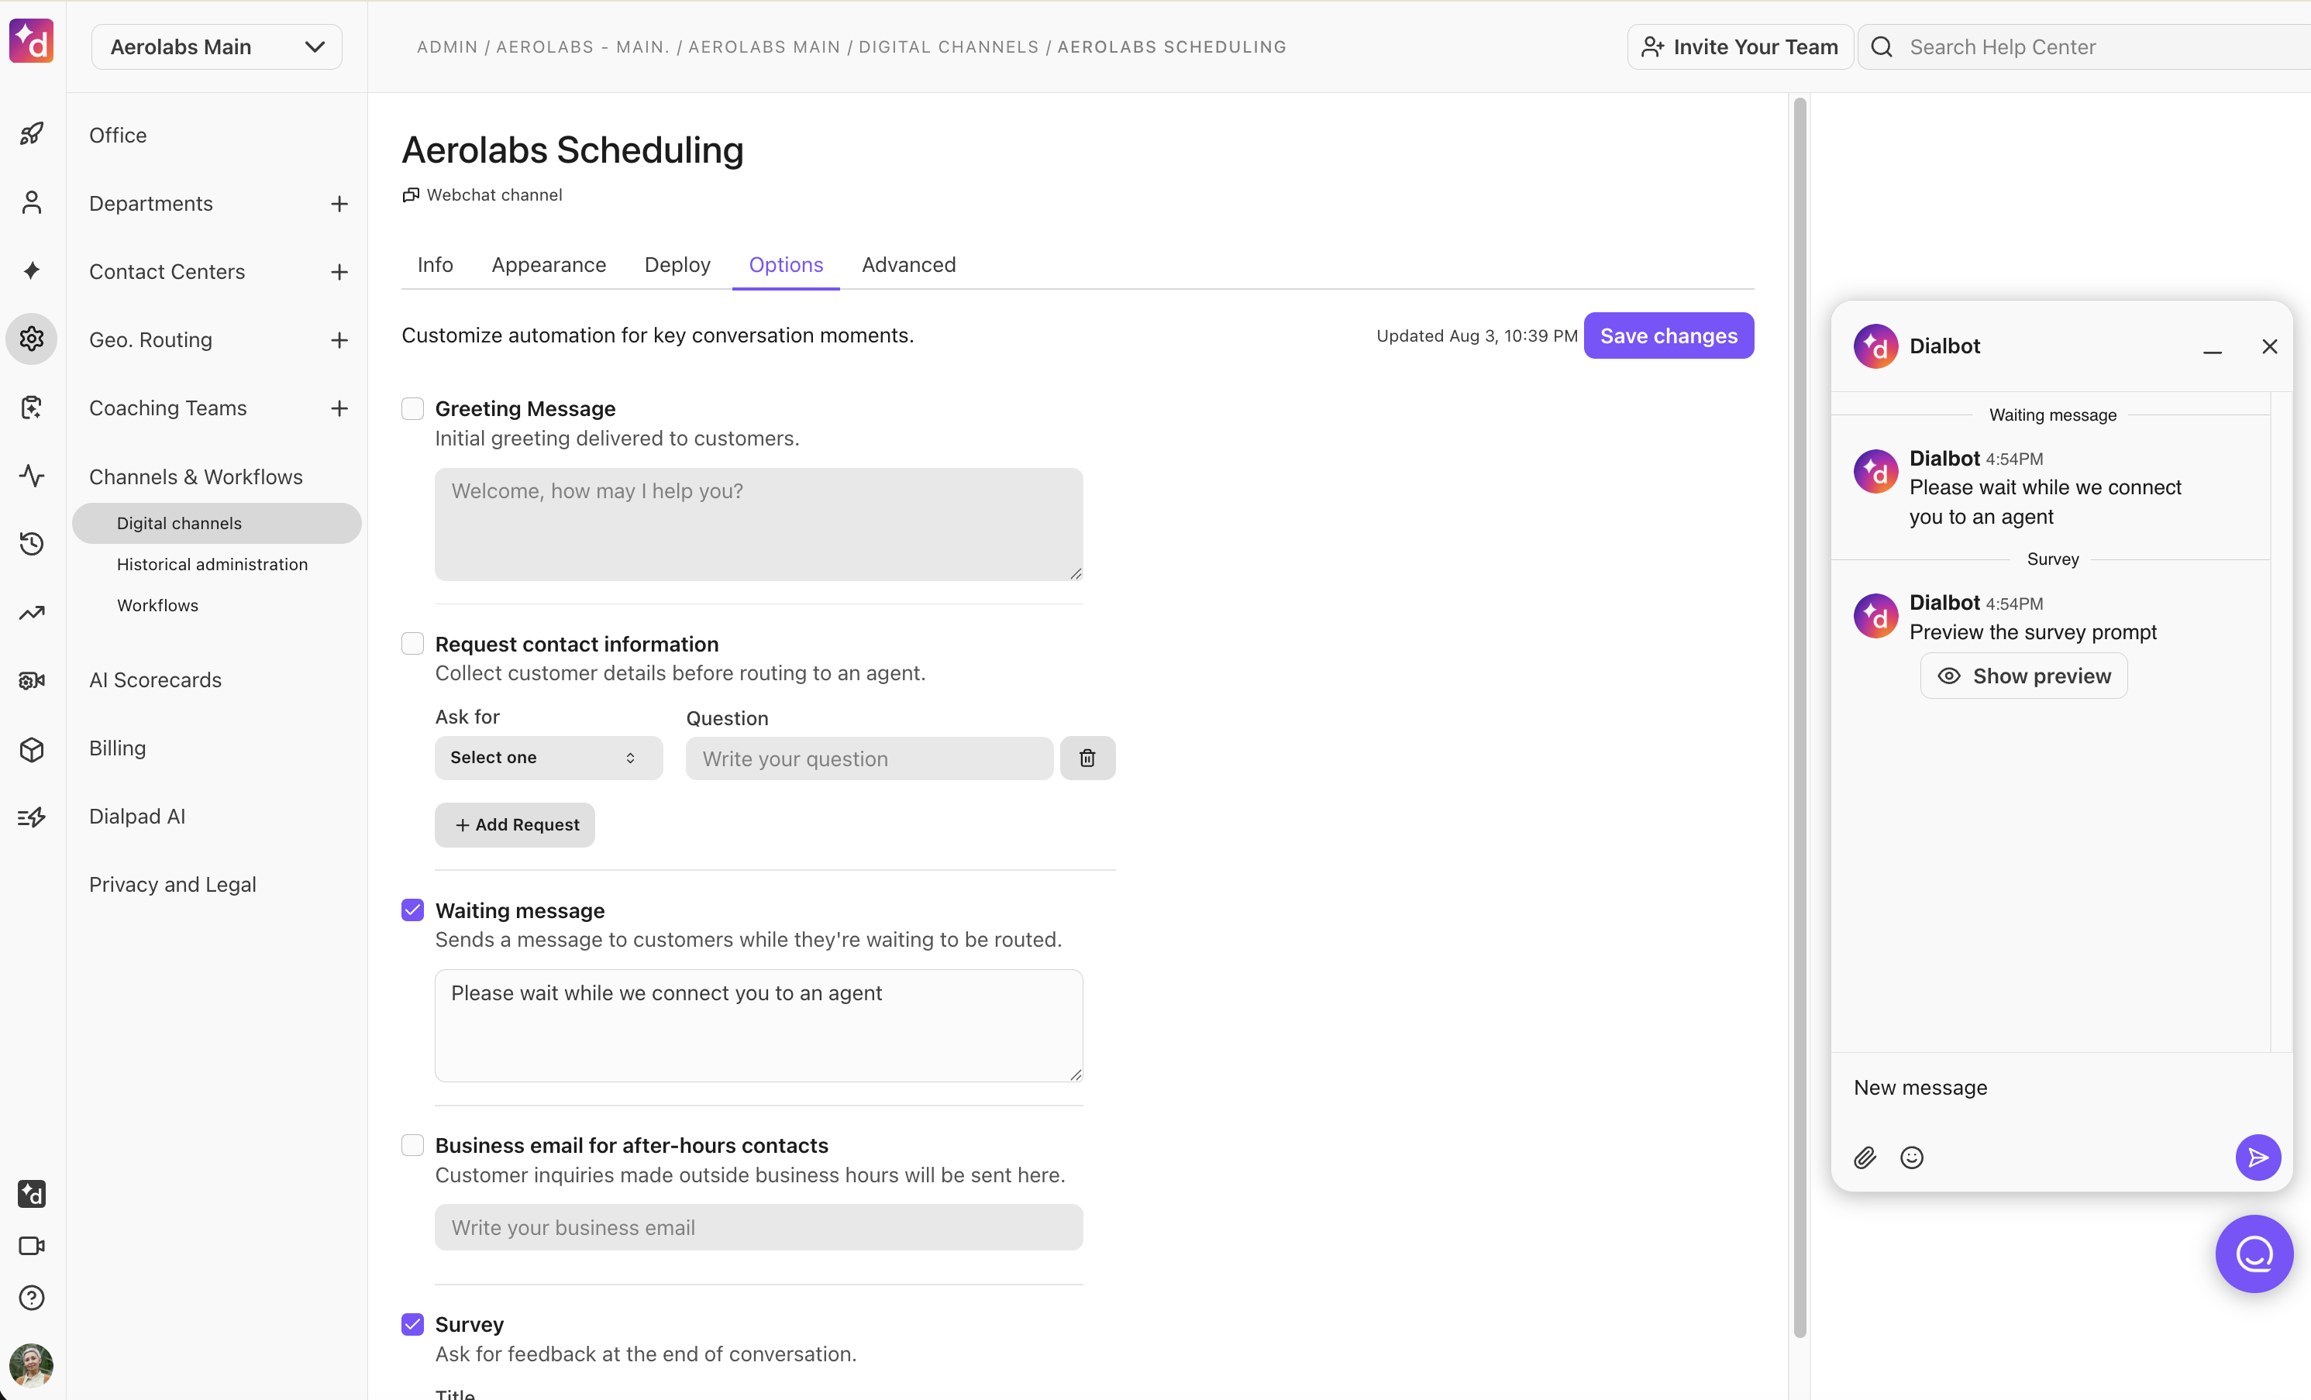Open the Office settings menu item

pyautogui.click(x=118, y=135)
